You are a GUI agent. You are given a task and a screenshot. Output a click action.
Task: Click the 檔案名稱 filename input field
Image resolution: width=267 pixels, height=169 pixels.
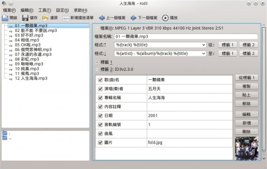pos(186,36)
